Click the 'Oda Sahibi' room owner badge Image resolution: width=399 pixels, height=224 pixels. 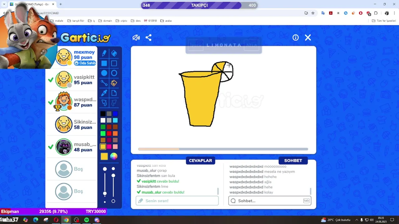pos(85,63)
